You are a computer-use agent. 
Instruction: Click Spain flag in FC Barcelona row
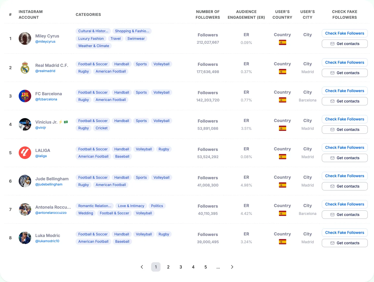[282, 100]
